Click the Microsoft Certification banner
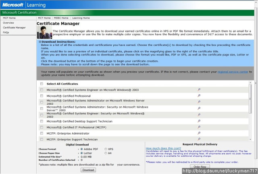This screenshot has width=258, height=174. coord(127,12)
